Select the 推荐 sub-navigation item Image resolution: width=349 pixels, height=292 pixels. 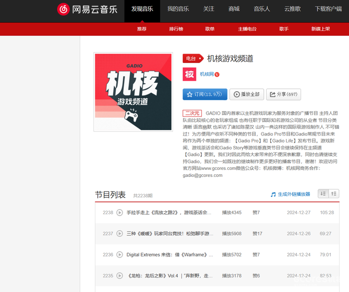[x=142, y=29]
